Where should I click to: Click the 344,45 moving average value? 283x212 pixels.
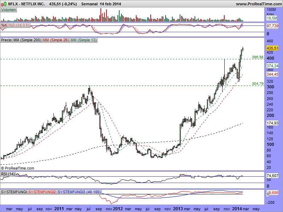pyautogui.click(x=272, y=74)
